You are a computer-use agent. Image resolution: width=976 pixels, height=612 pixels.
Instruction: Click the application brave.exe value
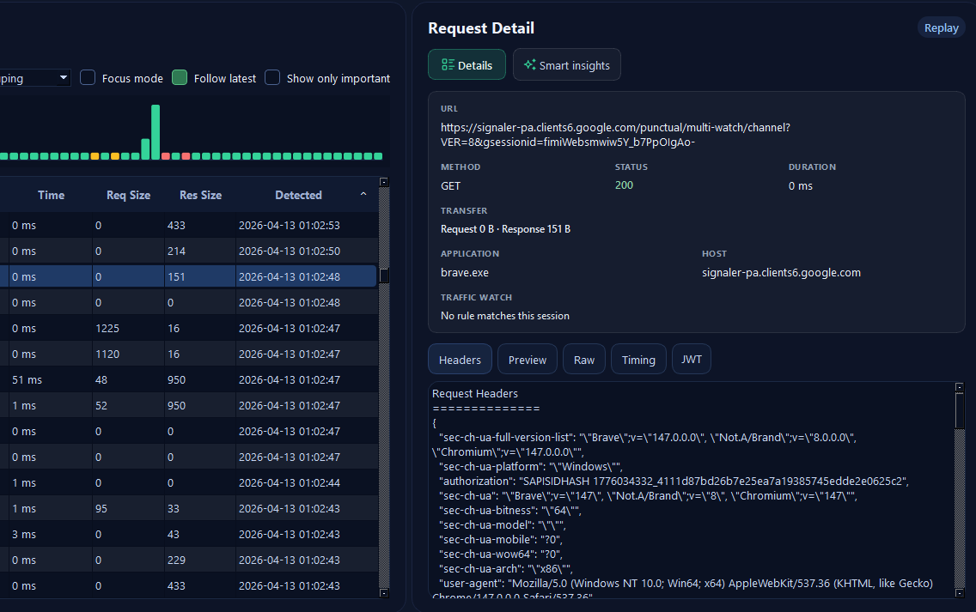464,272
